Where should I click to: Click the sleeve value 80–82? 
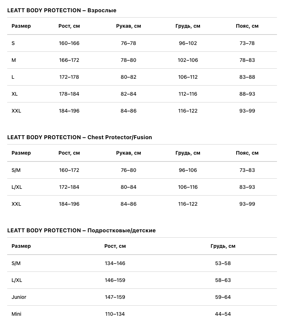tap(128, 77)
